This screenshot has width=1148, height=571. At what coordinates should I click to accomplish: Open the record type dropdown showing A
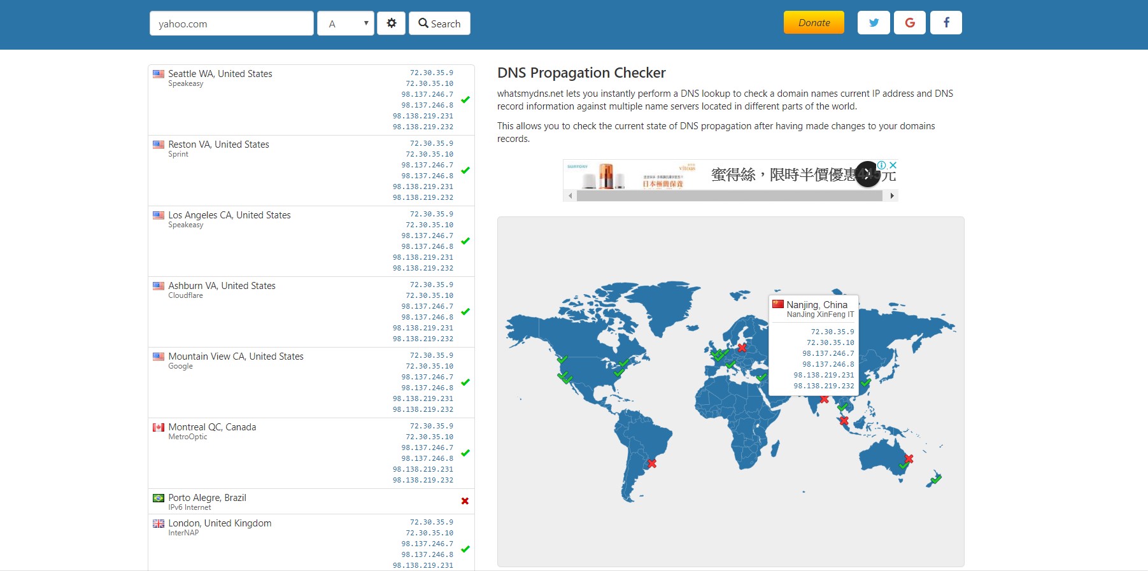tap(346, 24)
